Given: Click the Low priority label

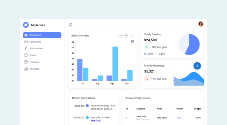Looking at the screenshot, I should pyautogui.click(x=179, y=118).
